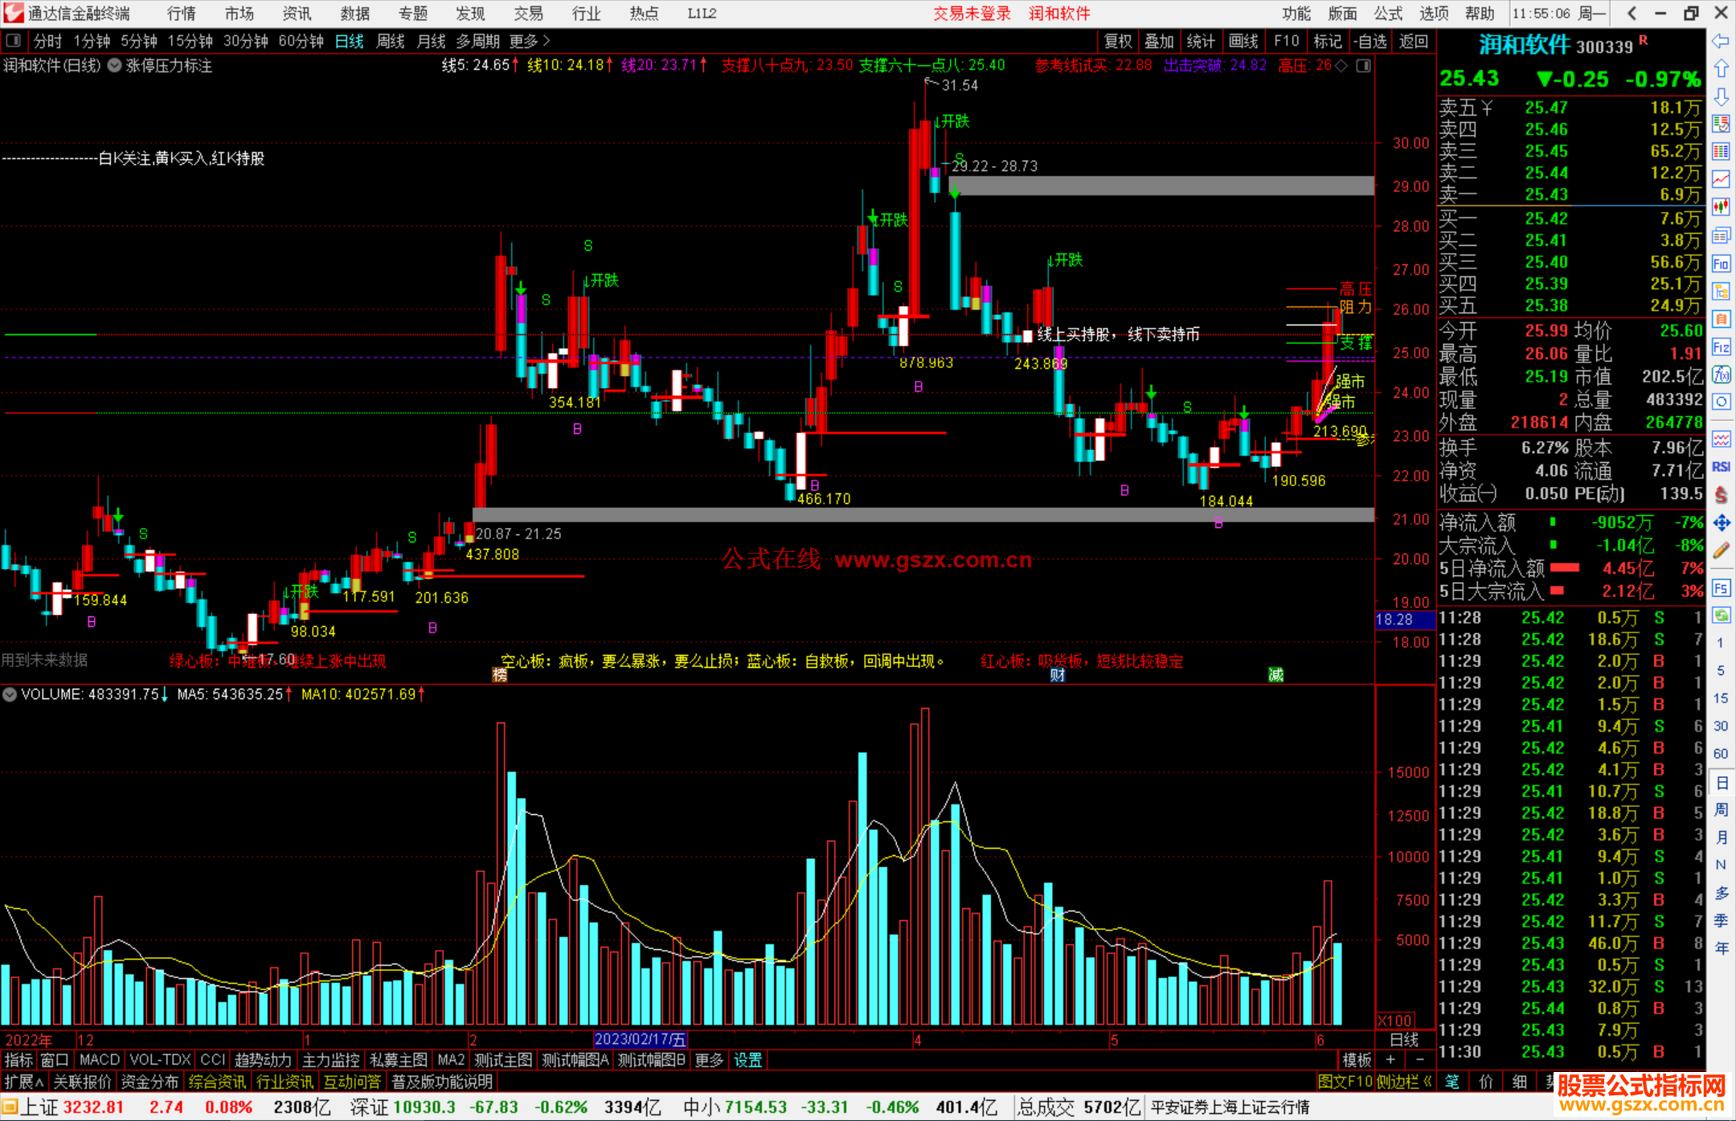This screenshot has width=1736, height=1121.
Task: Expand the 更多 periods chevron
Action: (x=547, y=41)
